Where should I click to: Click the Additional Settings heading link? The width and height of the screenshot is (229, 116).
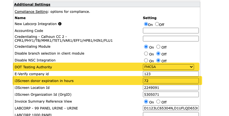coord(32,4)
